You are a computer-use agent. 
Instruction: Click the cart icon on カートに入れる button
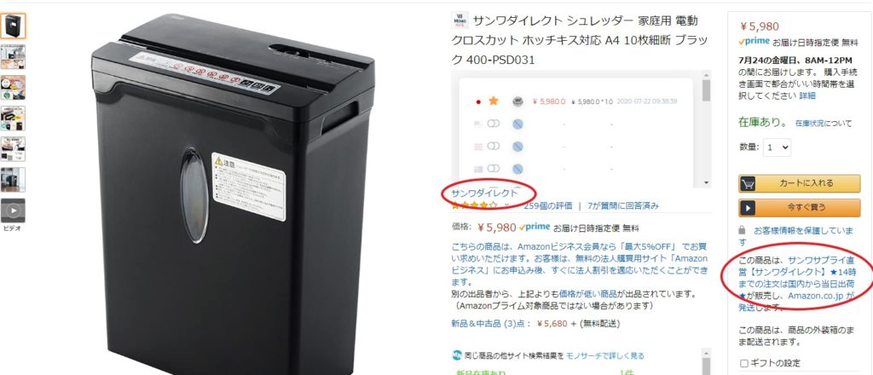(749, 183)
